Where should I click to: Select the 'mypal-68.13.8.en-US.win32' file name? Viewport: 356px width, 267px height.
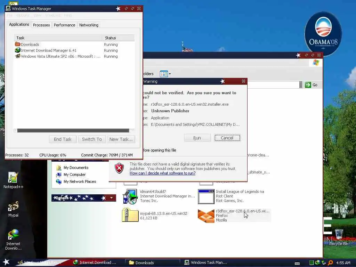(x=164, y=213)
